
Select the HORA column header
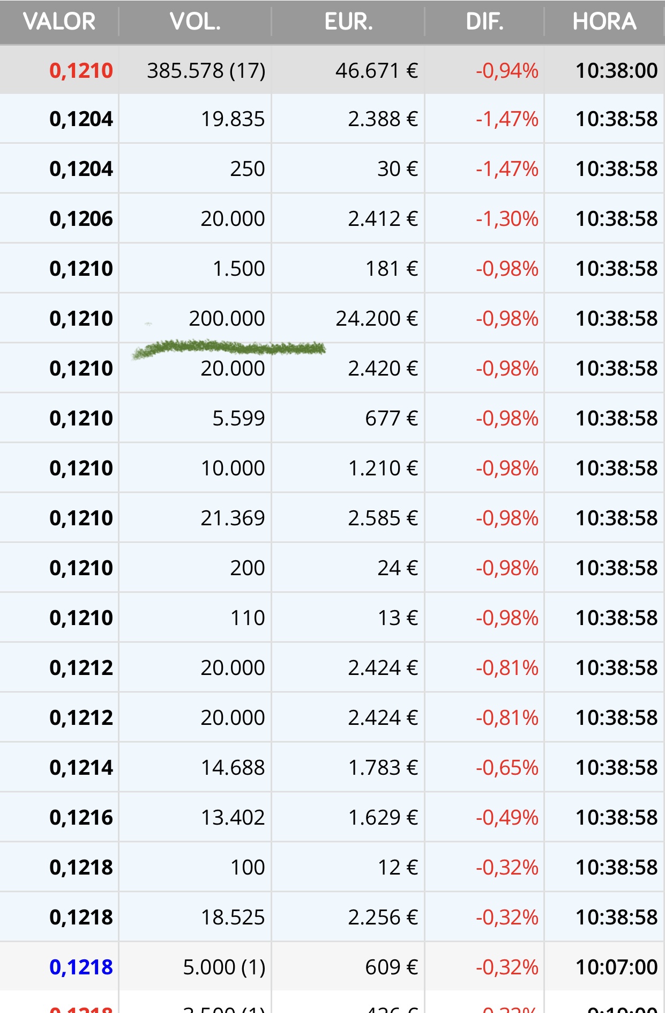click(604, 21)
